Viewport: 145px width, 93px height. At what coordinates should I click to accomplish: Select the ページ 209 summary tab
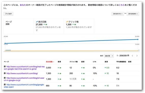pos(19,26)
